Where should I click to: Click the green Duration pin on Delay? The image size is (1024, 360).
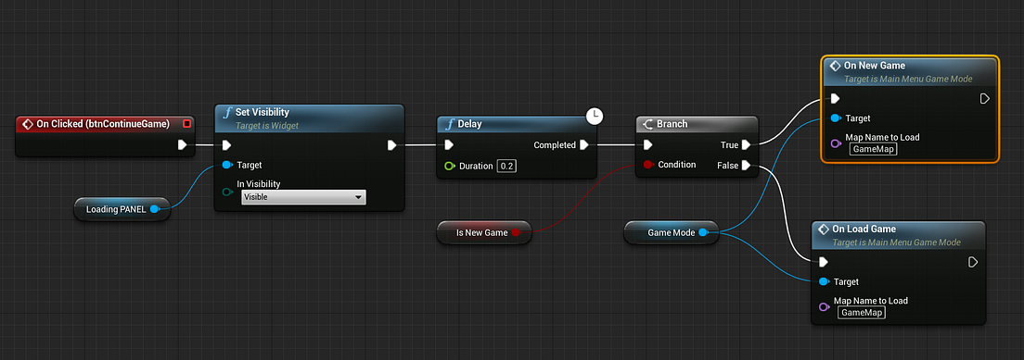[449, 166]
